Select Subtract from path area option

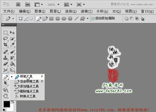(x=132, y=19)
